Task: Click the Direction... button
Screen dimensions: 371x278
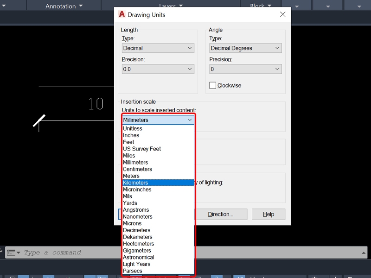Action: [221, 214]
